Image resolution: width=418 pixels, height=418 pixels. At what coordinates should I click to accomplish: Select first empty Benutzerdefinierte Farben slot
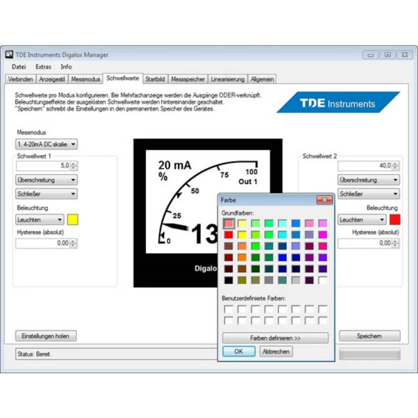click(x=228, y=309)
